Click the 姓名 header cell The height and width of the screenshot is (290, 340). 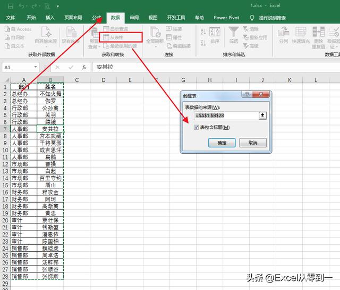point(50,87)
